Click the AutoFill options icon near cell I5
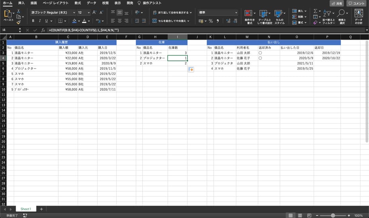 pos(191,70)
